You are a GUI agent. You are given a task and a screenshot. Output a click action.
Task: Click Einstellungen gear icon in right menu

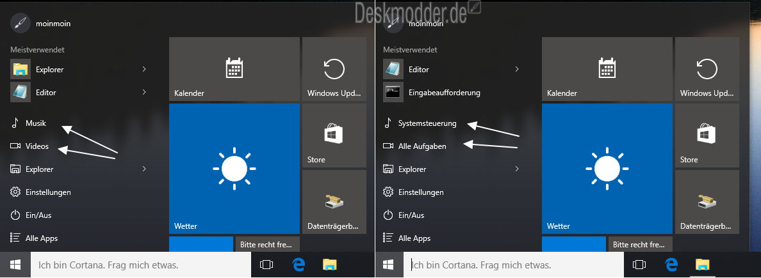(x=388, y=192)
